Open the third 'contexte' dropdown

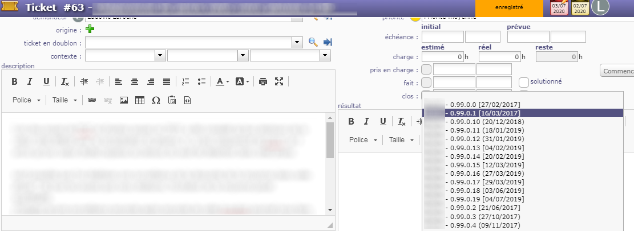tap(325, 56)
